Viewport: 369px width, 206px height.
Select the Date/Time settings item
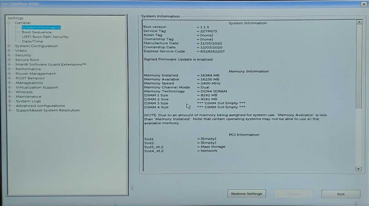click(32, 41)
